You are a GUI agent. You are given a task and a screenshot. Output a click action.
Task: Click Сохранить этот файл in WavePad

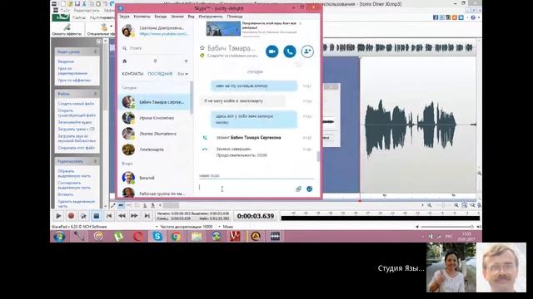pyautogui.click(x=76, y=148)
